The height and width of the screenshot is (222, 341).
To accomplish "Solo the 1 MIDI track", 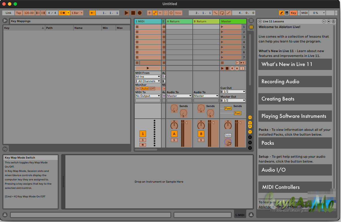I will tap(143, 140).
